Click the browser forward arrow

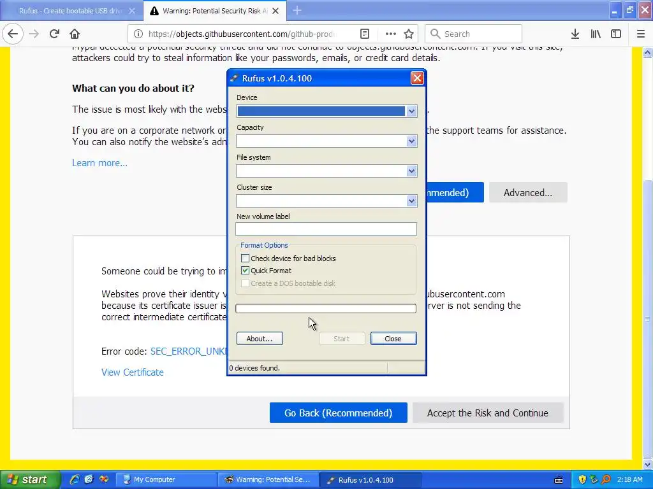34,34
